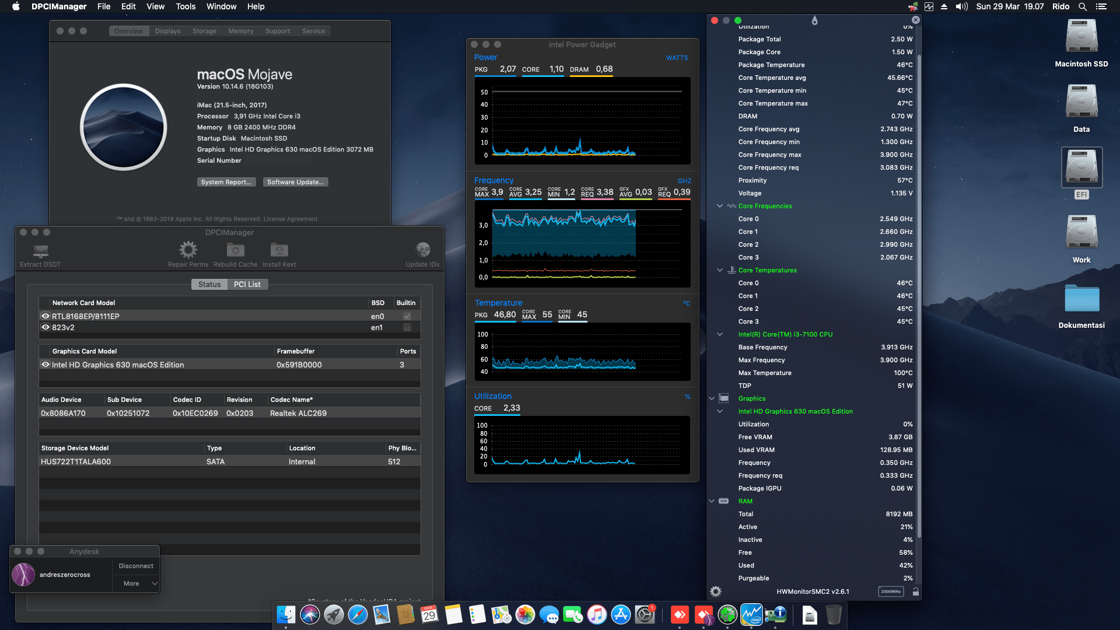The height and width of the screenshot is (630, 1120).
Task: Open DPCIManager icon in the Dock
Action: (776, 615)
